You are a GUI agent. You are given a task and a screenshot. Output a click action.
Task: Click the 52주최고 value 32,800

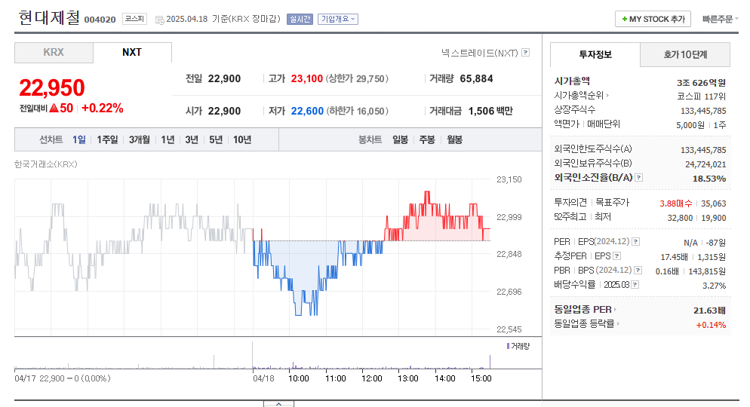680,218
